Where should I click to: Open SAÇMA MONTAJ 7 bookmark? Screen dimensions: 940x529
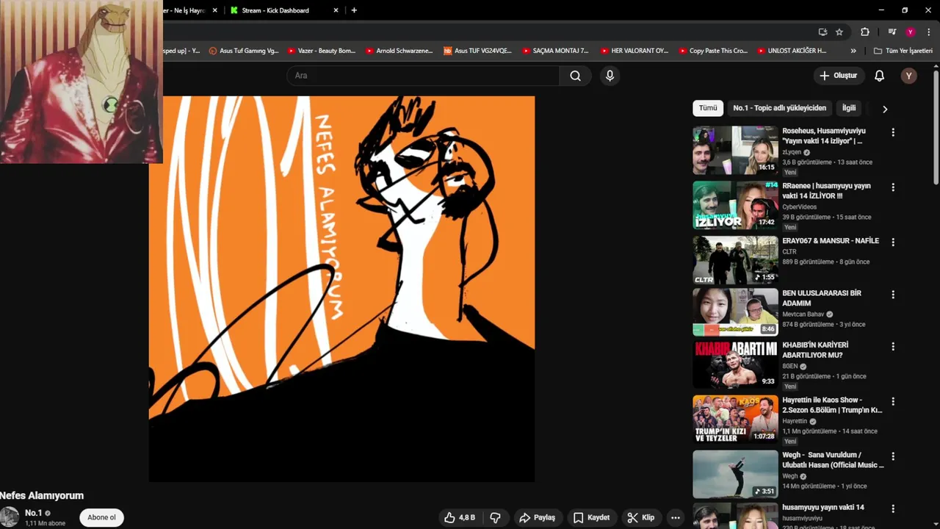(555, 51)
